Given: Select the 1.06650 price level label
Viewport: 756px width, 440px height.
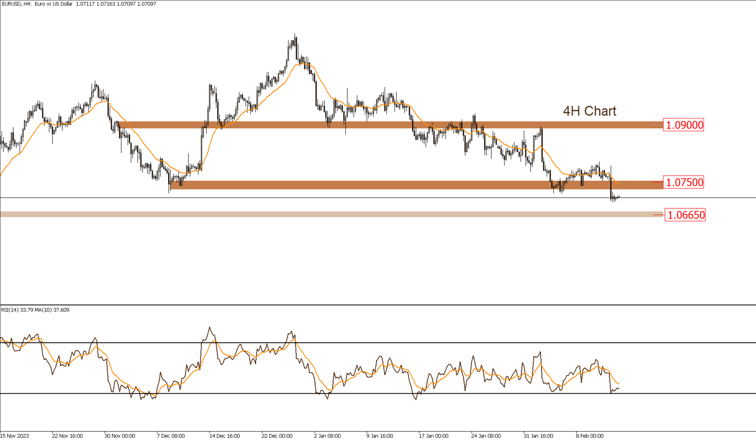Looking at the screenshot, I should tap(685, 215).
